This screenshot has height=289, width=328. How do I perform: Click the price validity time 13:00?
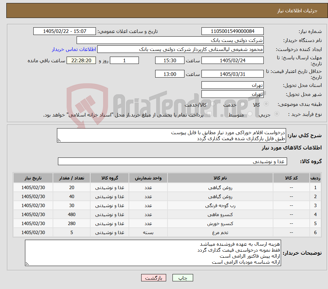tap(169, 74)
